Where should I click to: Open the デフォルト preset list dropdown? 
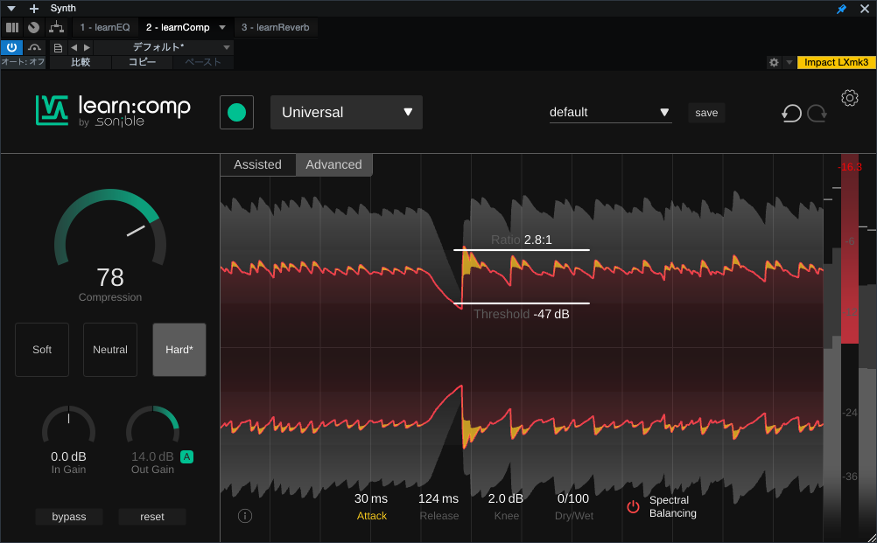[x=227, y=47]
